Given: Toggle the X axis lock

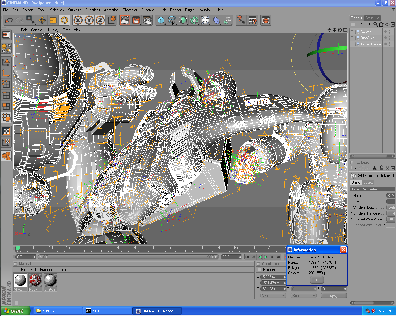Looking at the screenshot, I should point(78,20).
